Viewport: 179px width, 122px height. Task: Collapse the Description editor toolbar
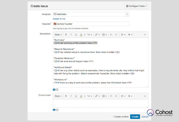145,35
